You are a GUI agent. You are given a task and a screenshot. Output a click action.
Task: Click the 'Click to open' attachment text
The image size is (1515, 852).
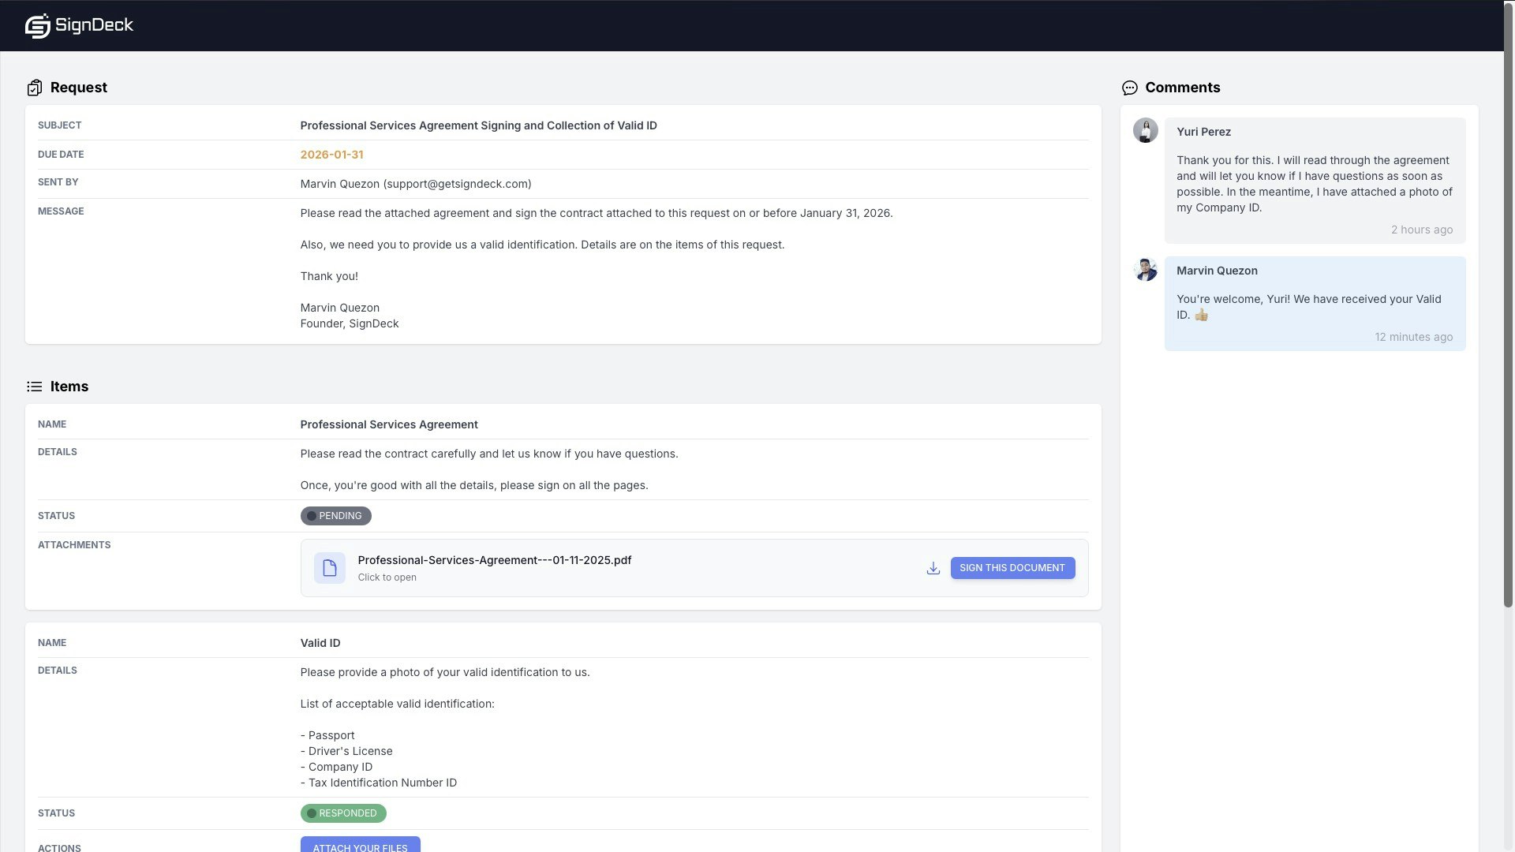pyautogui.click(x=387, y=577)
